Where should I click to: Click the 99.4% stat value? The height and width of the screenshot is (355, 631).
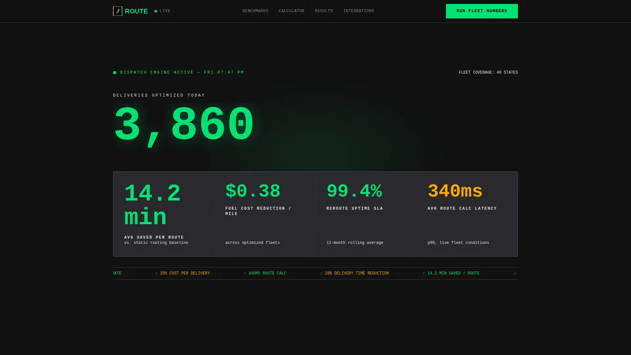pos(354,191)
